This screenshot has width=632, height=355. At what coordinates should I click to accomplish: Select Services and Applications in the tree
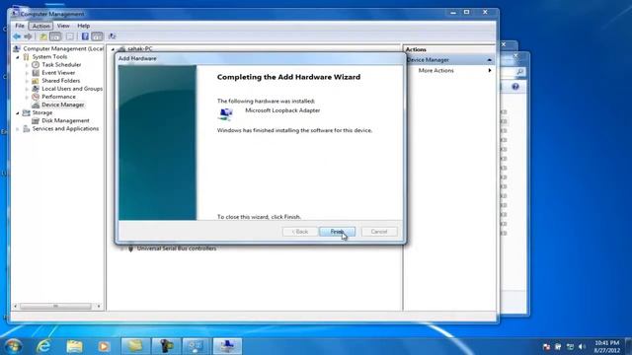[65, 129]
